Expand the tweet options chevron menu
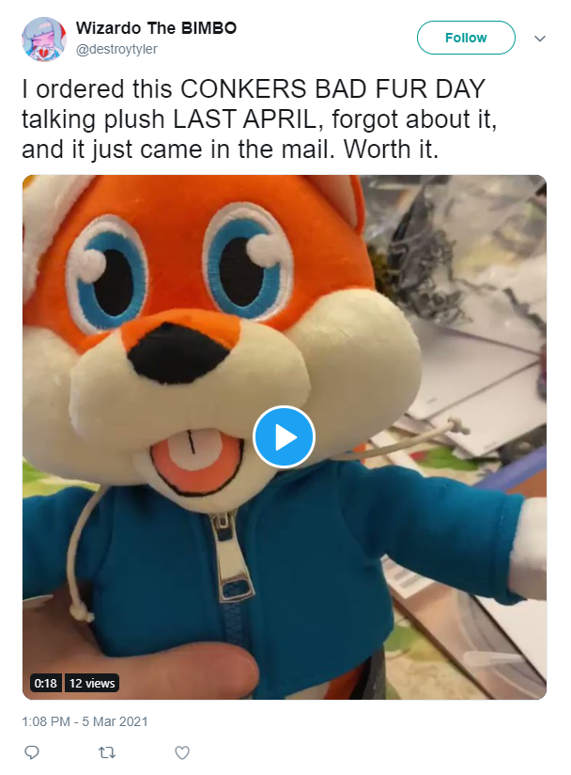571x775 pixels. (540, 39)
